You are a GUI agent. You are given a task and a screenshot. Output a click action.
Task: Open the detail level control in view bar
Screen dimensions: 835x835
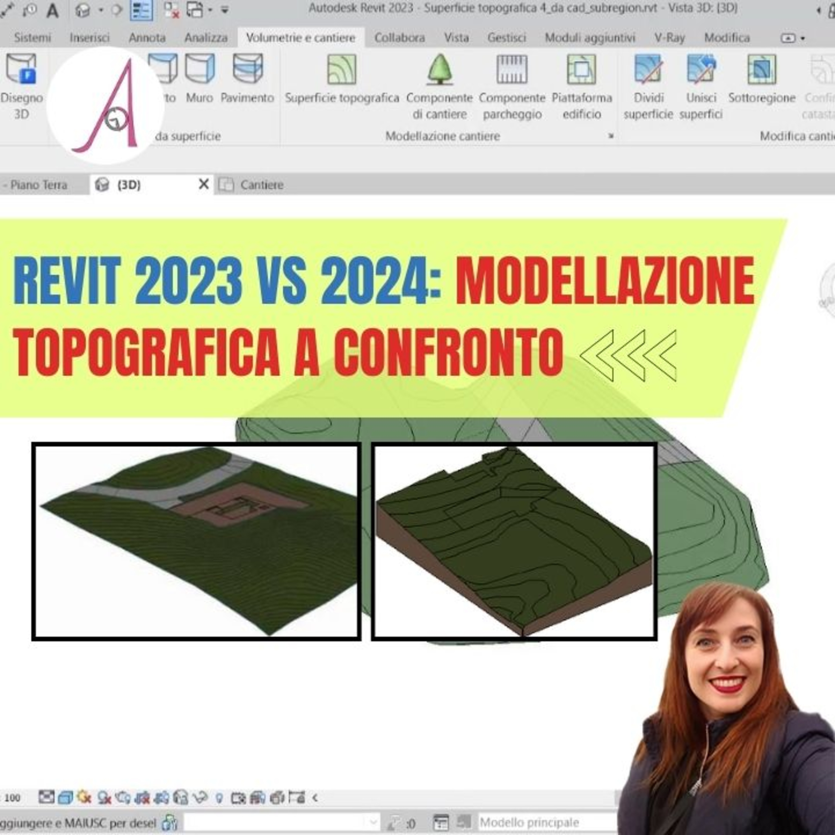pos(46,797)
